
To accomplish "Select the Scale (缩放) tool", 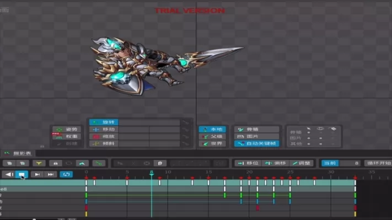I will tap(104, 137).
